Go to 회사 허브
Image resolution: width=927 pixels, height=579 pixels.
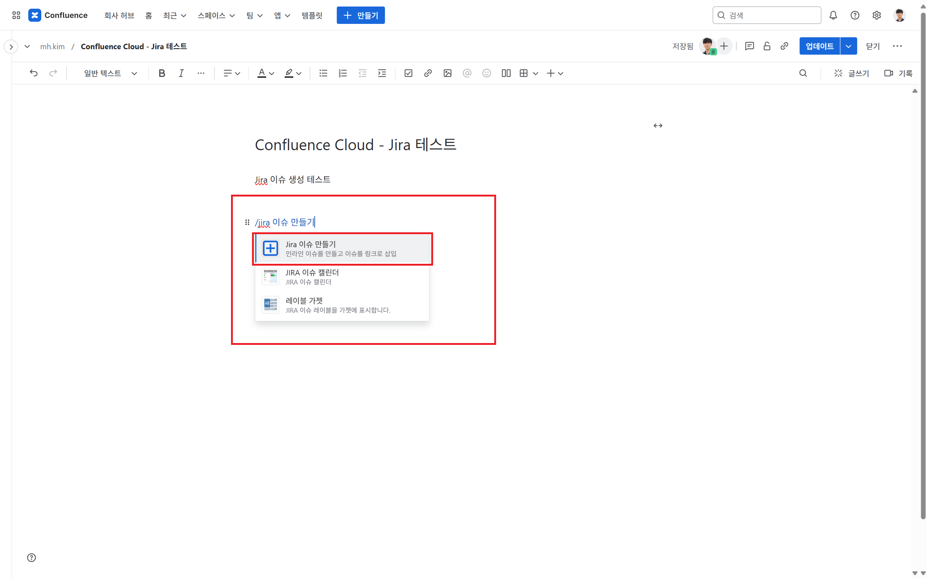[x=119, y=15]
